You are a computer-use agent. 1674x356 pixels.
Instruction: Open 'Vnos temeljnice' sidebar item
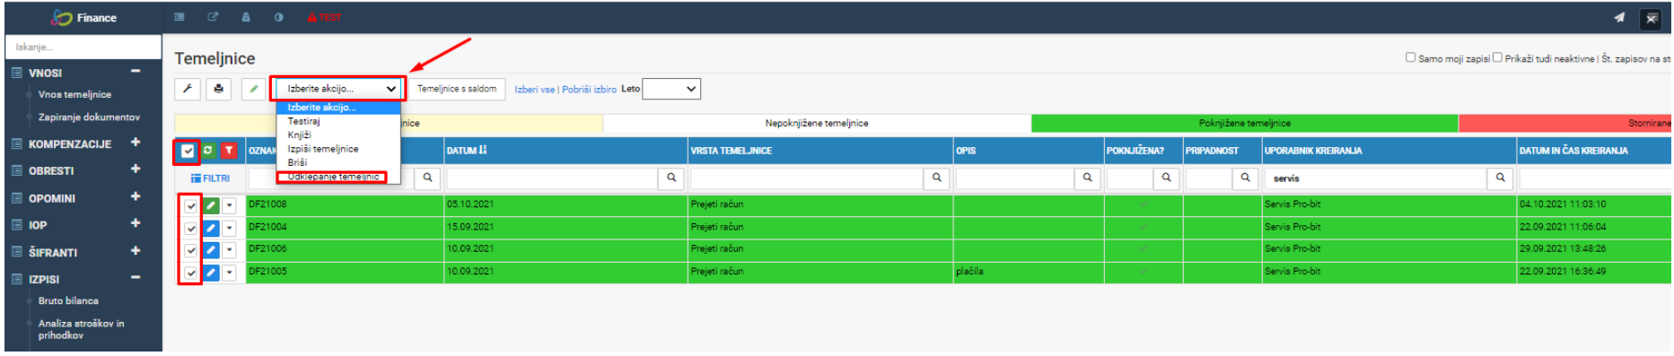pos(75,94)
